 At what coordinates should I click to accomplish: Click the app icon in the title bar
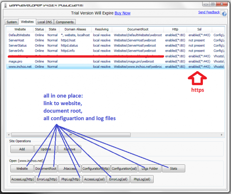pos(6,5)
